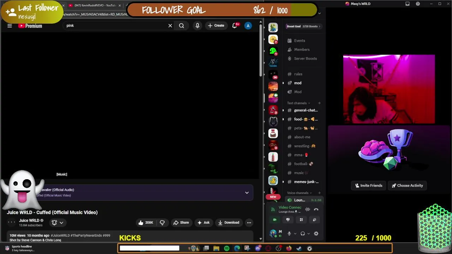Open Discord help question mark icon
Screen dimensions: 452x254
(x=418, y=4)
